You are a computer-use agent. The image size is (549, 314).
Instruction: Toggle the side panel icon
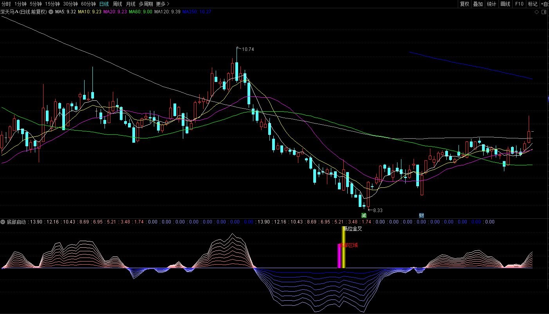[544, 12]
